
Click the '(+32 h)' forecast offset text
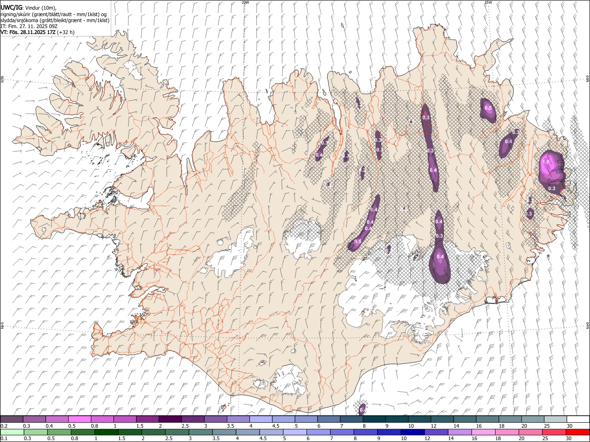(66, 32)
